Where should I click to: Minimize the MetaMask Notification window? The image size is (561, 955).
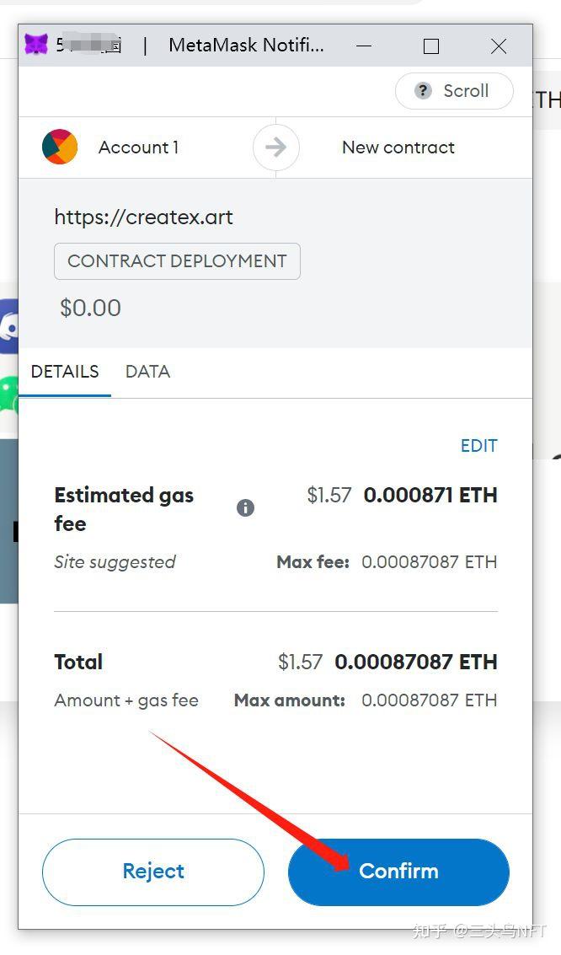tap(364, 46)
